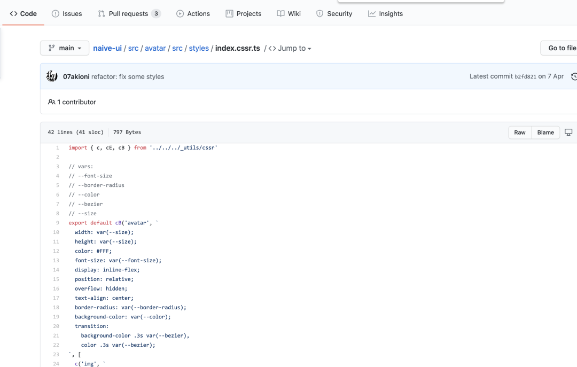Open the Insights tab
The height and width of the screenshot is (367, 577).
(385, 14)
